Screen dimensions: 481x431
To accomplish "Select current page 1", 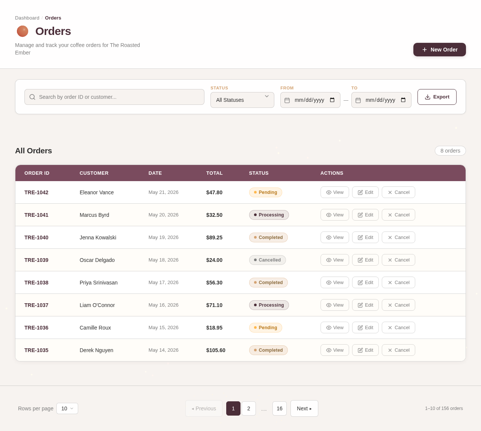I will (x=233, y=408).
